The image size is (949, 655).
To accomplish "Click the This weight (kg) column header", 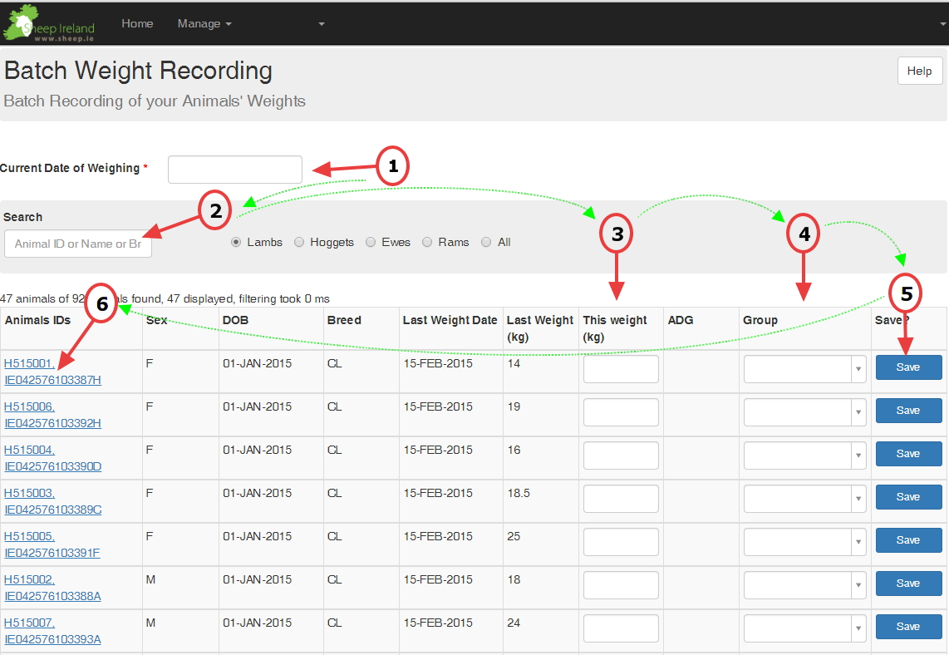I will click(x=615, y=328).
